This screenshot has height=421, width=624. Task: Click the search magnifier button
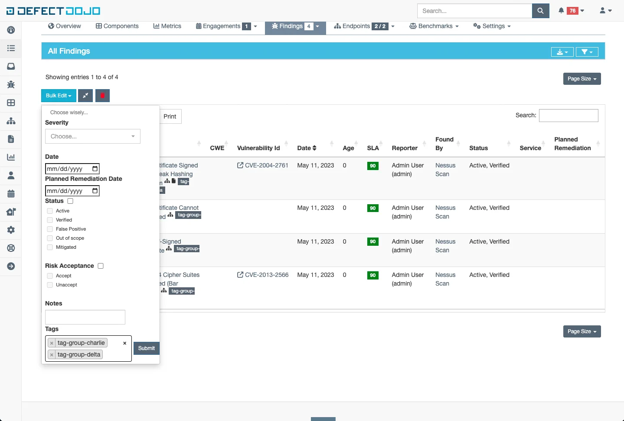coord(540,11)
